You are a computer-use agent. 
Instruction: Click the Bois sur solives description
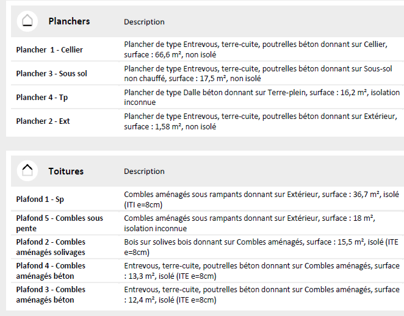pos(261,247)
